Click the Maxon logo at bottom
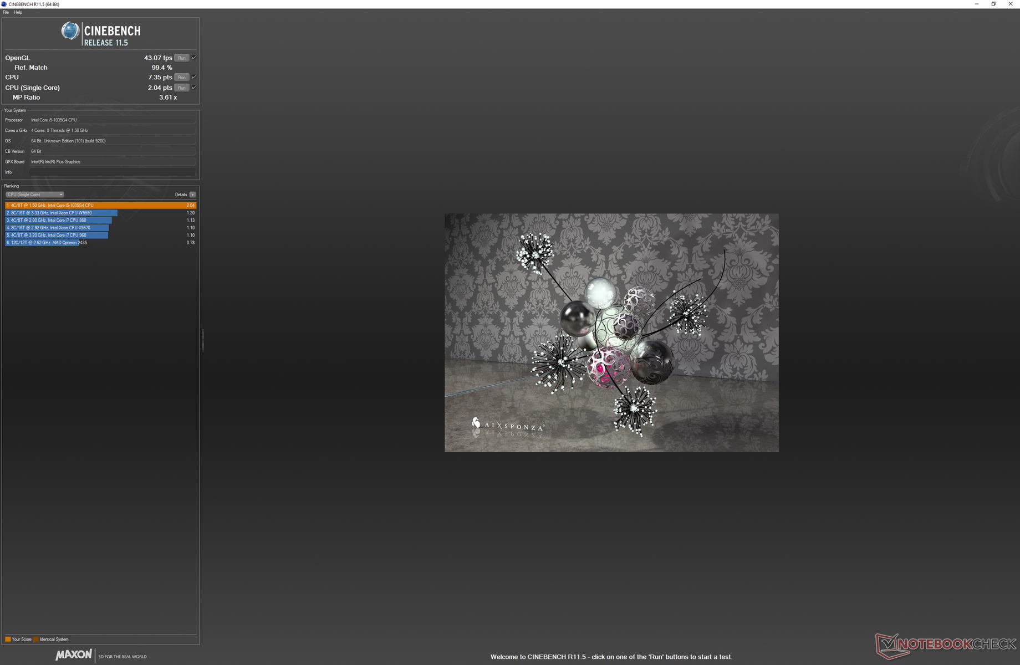 [x=74, y=655]
